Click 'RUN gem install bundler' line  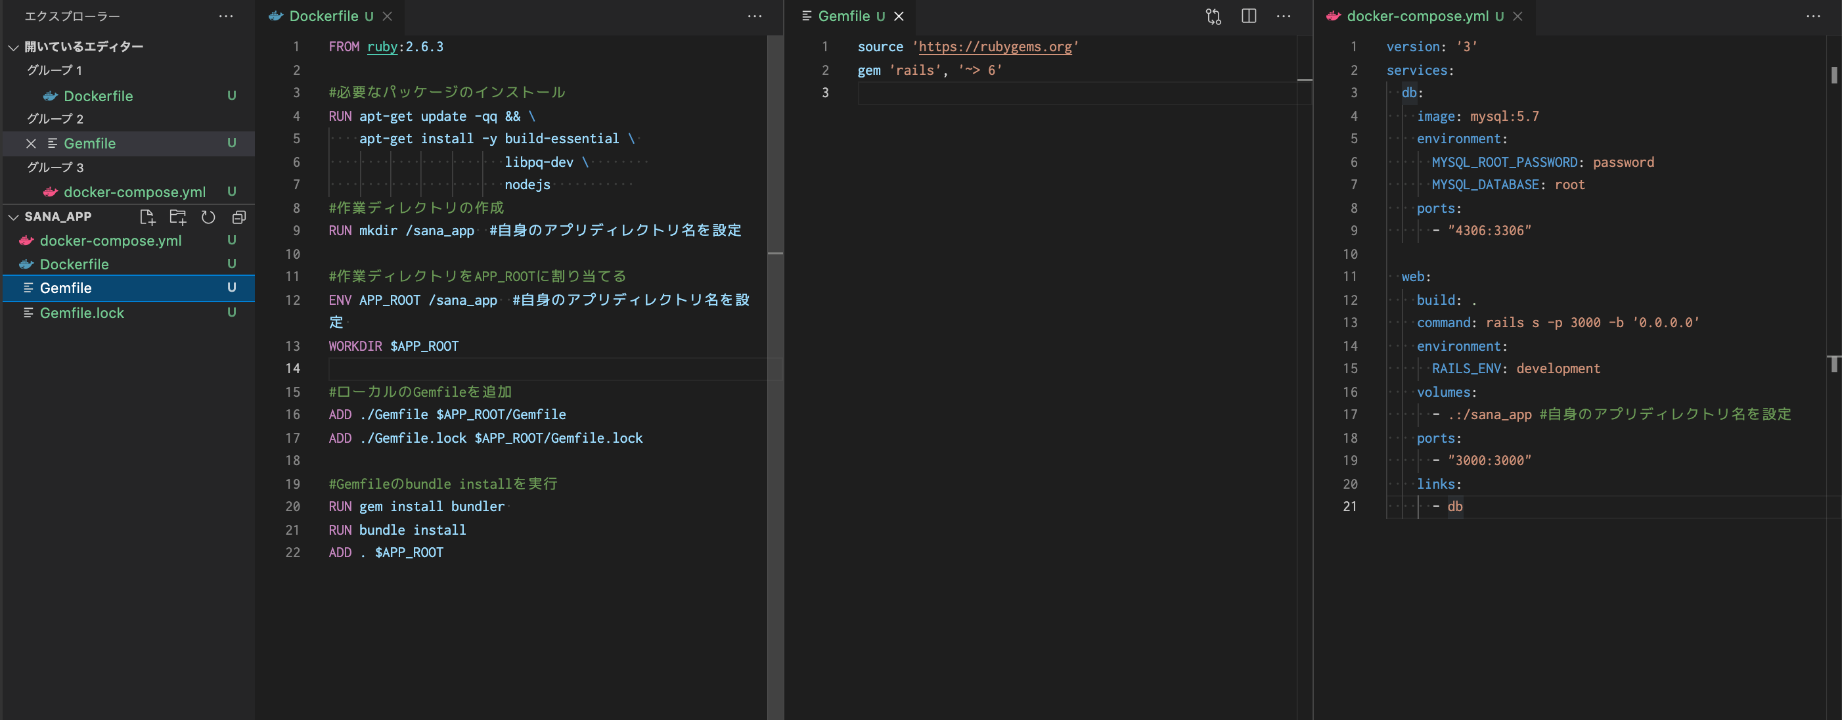[x=416, y=506]
